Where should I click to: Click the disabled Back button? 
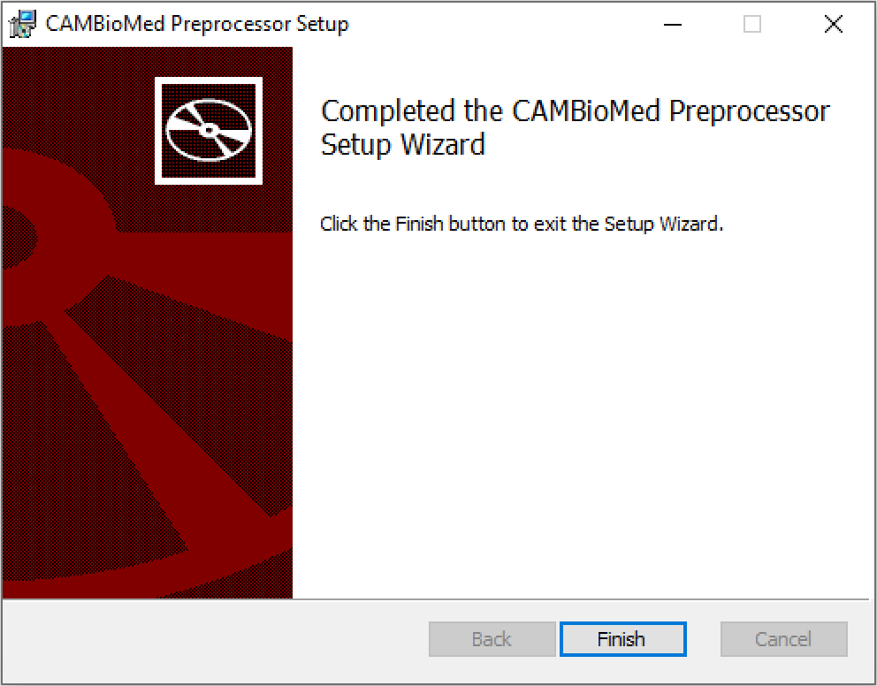coord(492,638)
